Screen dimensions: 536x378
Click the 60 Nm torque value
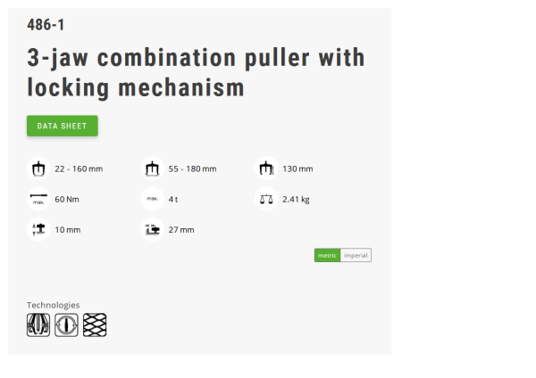[x=67, y=199]
